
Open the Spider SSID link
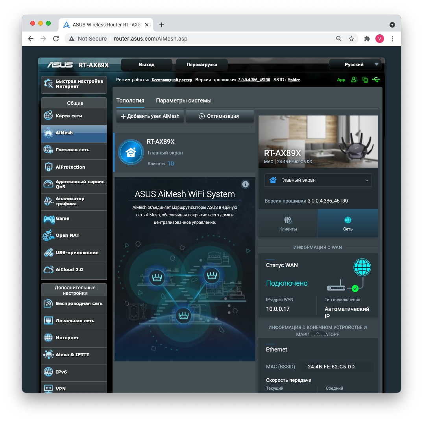294,80
